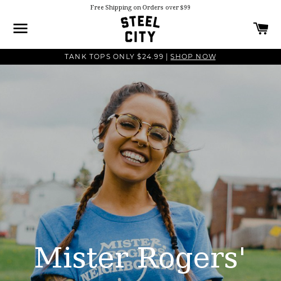The height and width of the screenshot is (281, 281).
Task: Follow the SHOP NOW link
Action: [193, 57]
